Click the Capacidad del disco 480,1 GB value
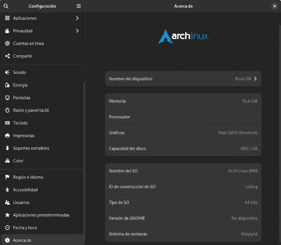The width and height of the screenshot is (281, 245). click(x=249, y=148)
